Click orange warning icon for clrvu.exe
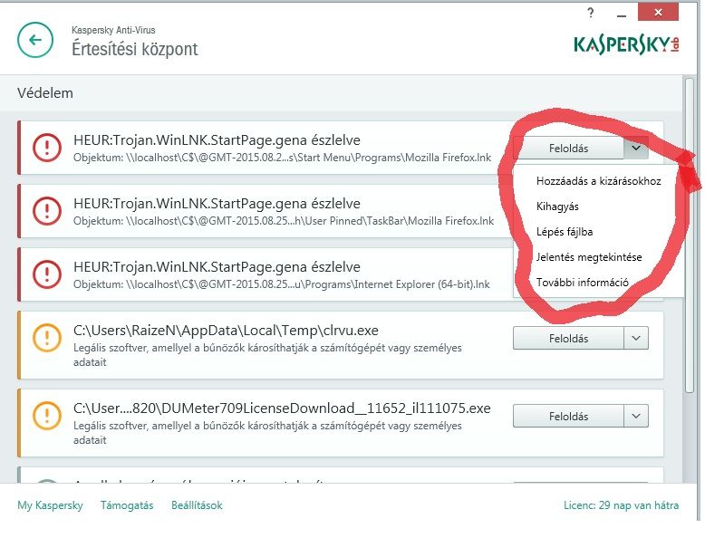This screenshot has height=538, width=705. click(47, 338)
